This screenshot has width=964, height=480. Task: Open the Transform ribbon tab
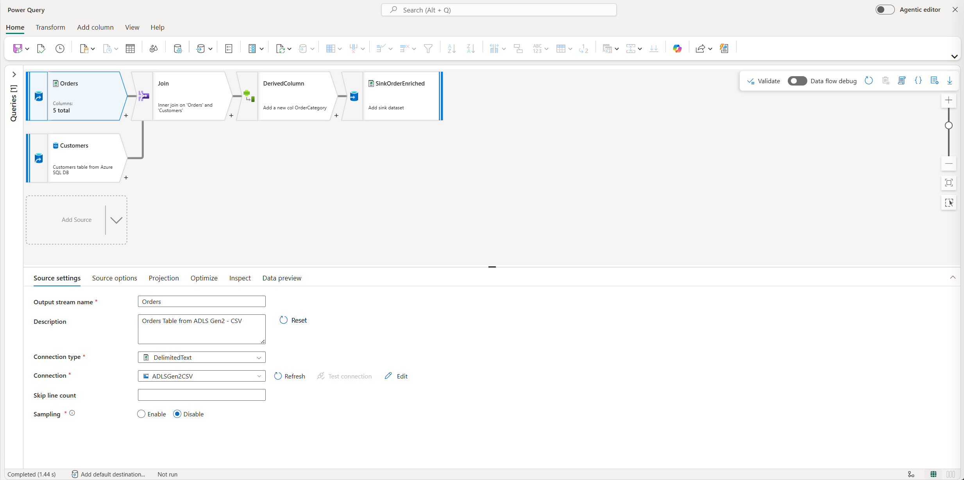click(x=50, y=27)
